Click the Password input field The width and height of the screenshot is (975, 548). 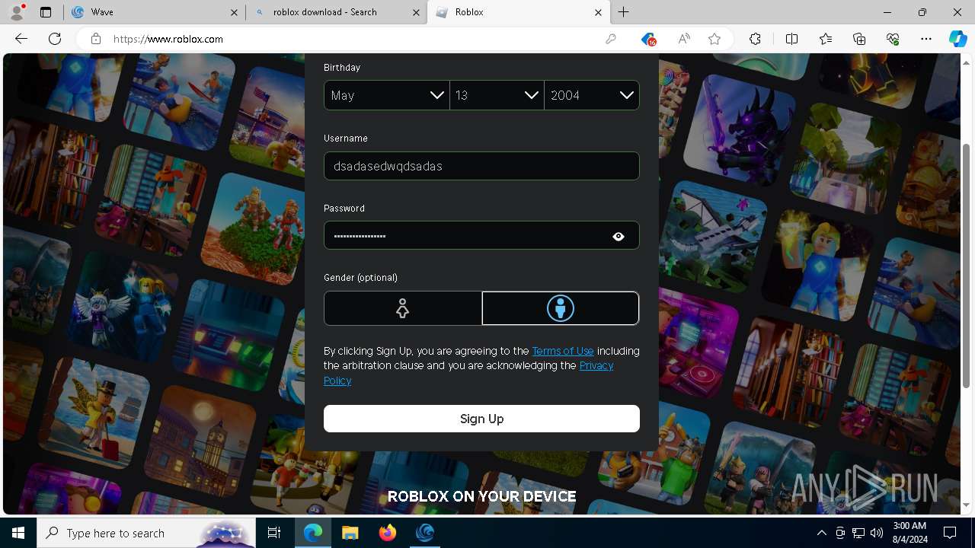(x=481, y=236)
